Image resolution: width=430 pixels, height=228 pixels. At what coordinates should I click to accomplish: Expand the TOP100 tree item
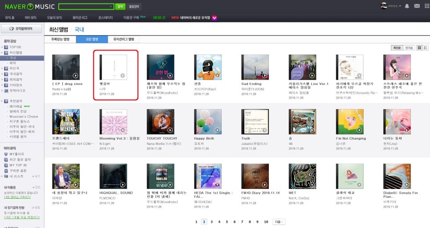(2, 47)
